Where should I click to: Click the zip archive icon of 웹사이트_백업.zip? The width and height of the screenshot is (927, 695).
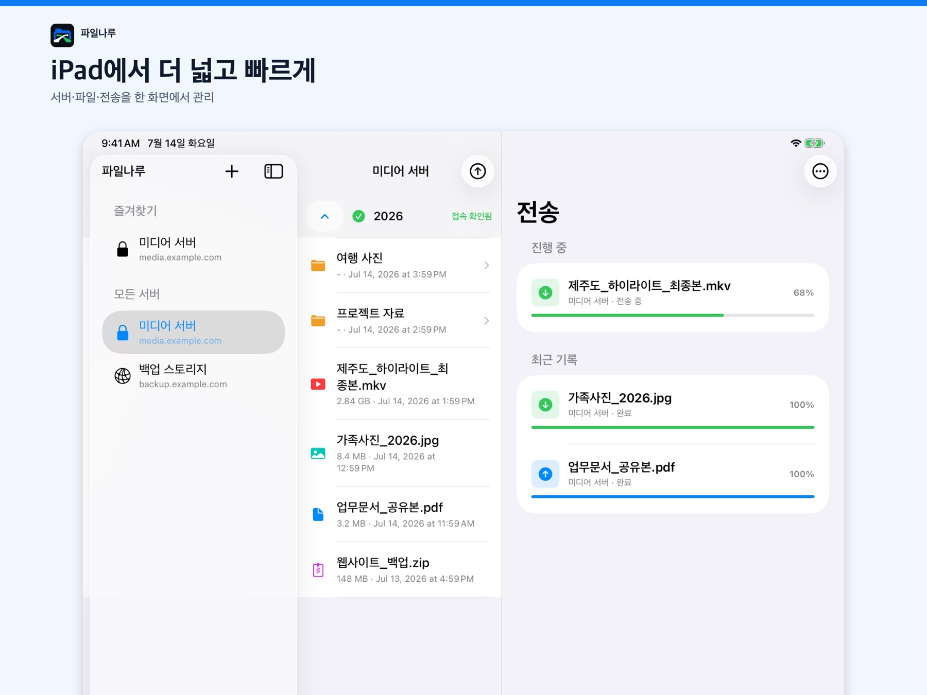click(318, 570)
